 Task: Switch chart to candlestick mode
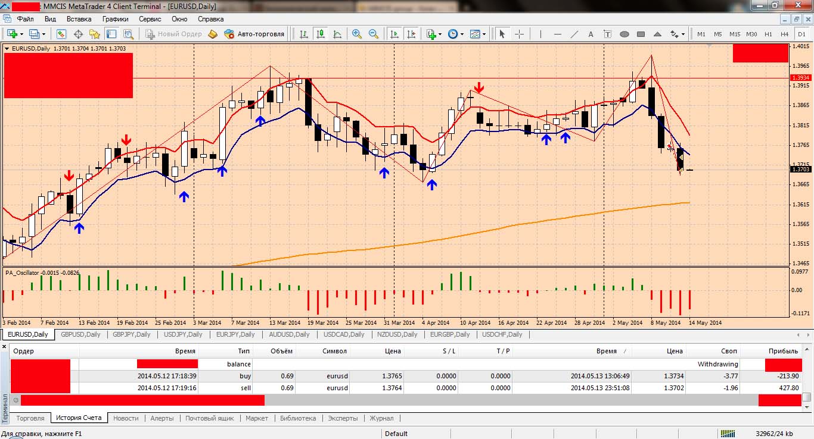pos(321,34)
